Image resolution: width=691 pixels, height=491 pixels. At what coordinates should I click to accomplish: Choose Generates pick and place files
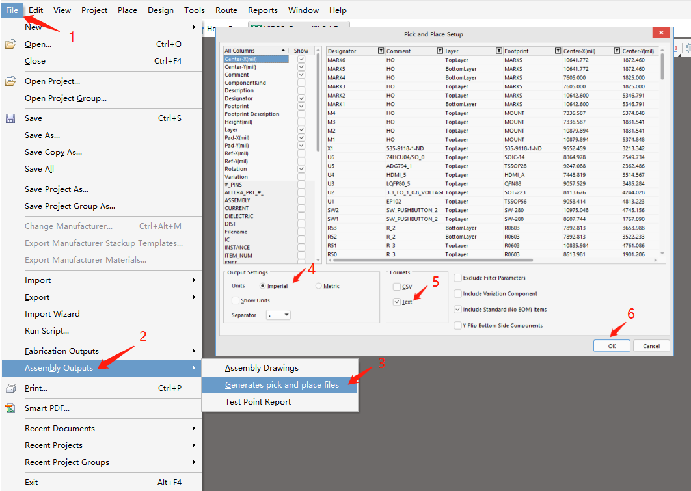point(281,385)
